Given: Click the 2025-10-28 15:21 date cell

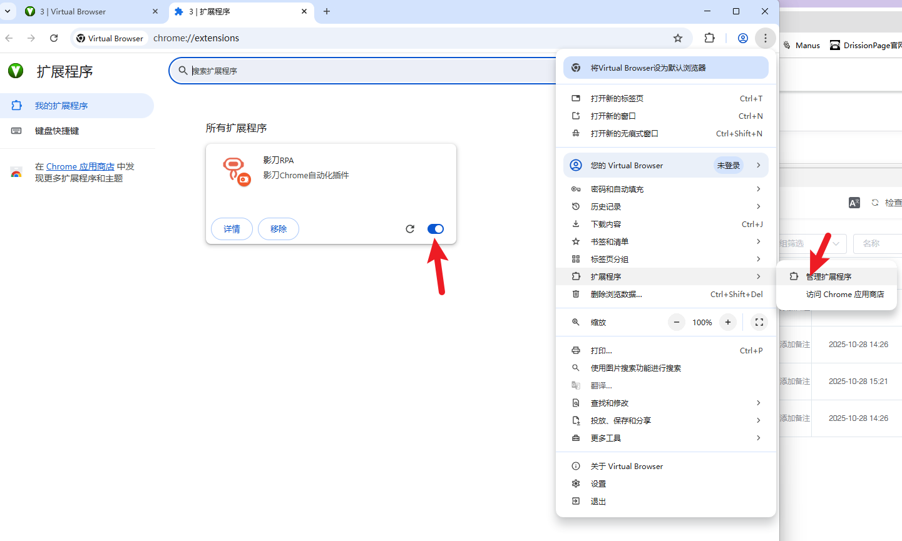Looking at the screenshot, I should tap(858, 381).
